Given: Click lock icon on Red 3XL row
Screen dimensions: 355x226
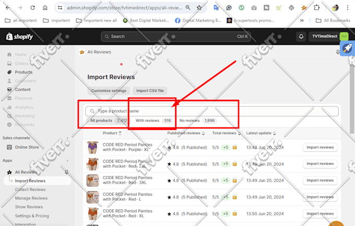Looking at the screenshot, I should 234,181.
